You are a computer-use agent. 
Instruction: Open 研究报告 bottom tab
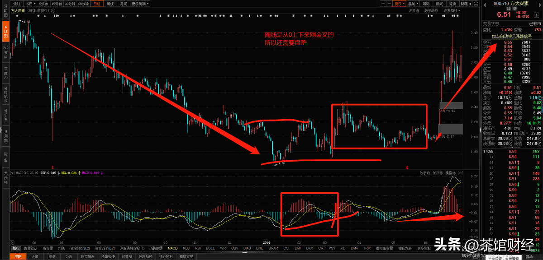coord(88,256)
